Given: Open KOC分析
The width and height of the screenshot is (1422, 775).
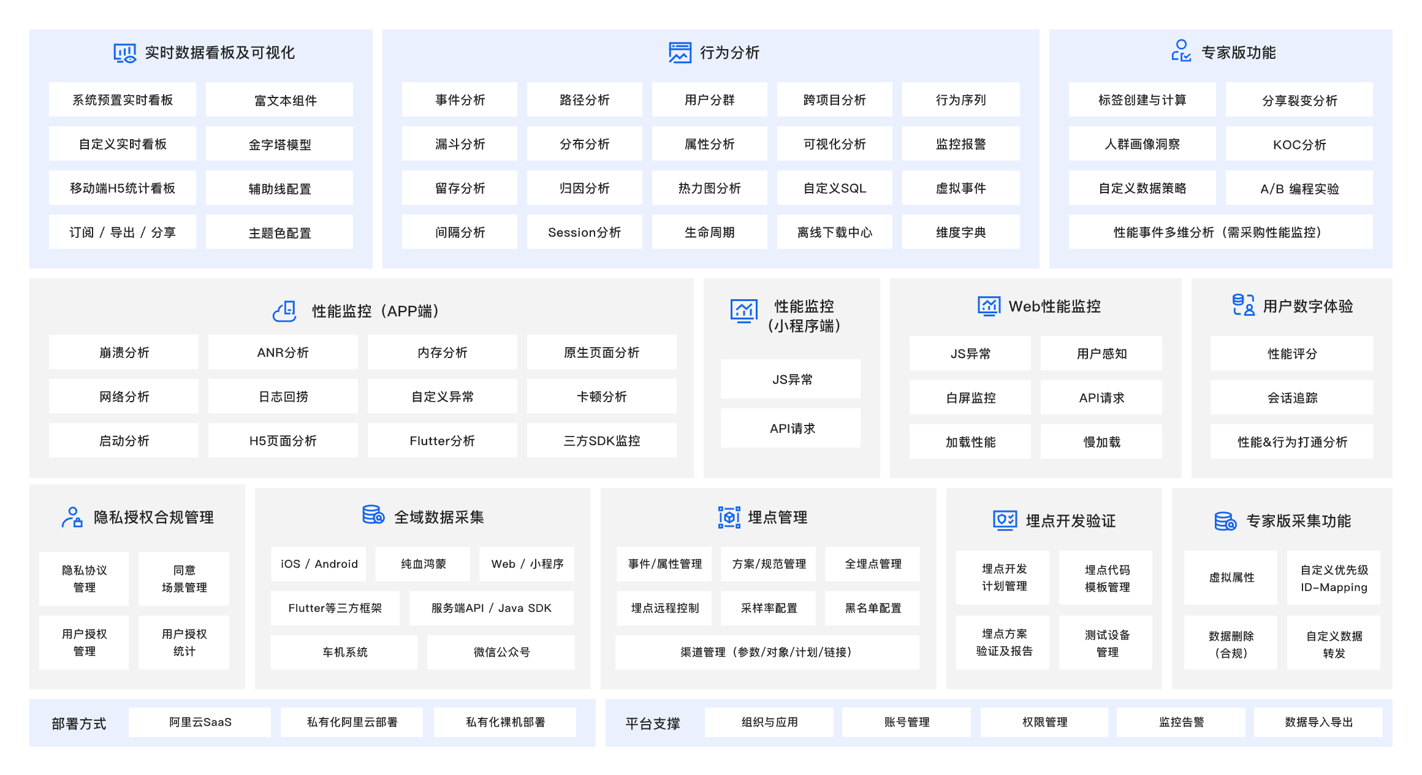Looking at the screenshot, I should (1299, 143).
